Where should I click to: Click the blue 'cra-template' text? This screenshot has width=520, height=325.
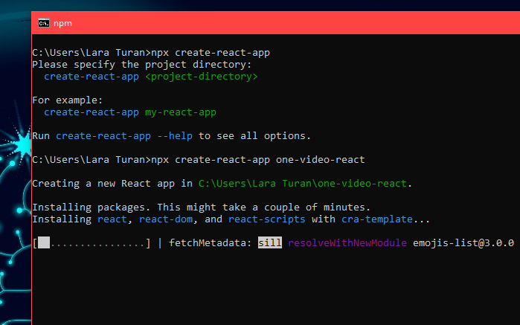pyautogui.click(x=377, y=219)
